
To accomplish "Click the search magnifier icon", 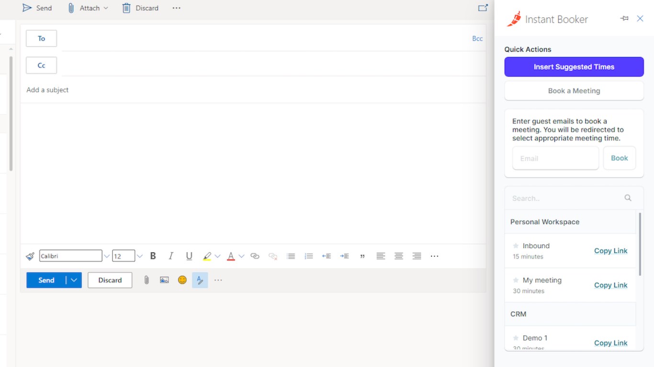I will click(x=628, y=198).
